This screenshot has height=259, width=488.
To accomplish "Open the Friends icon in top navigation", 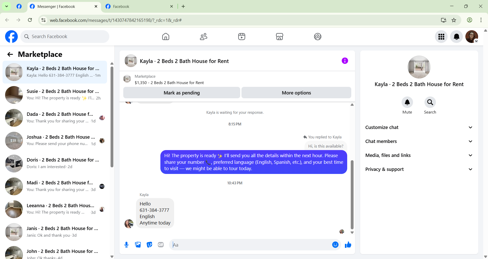I will 204,37.
